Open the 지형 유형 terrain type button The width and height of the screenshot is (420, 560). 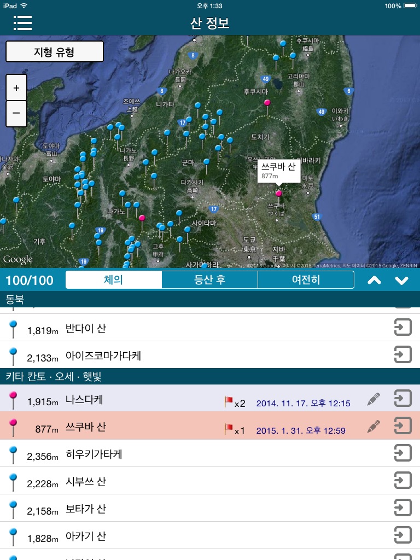click(55, 51)
